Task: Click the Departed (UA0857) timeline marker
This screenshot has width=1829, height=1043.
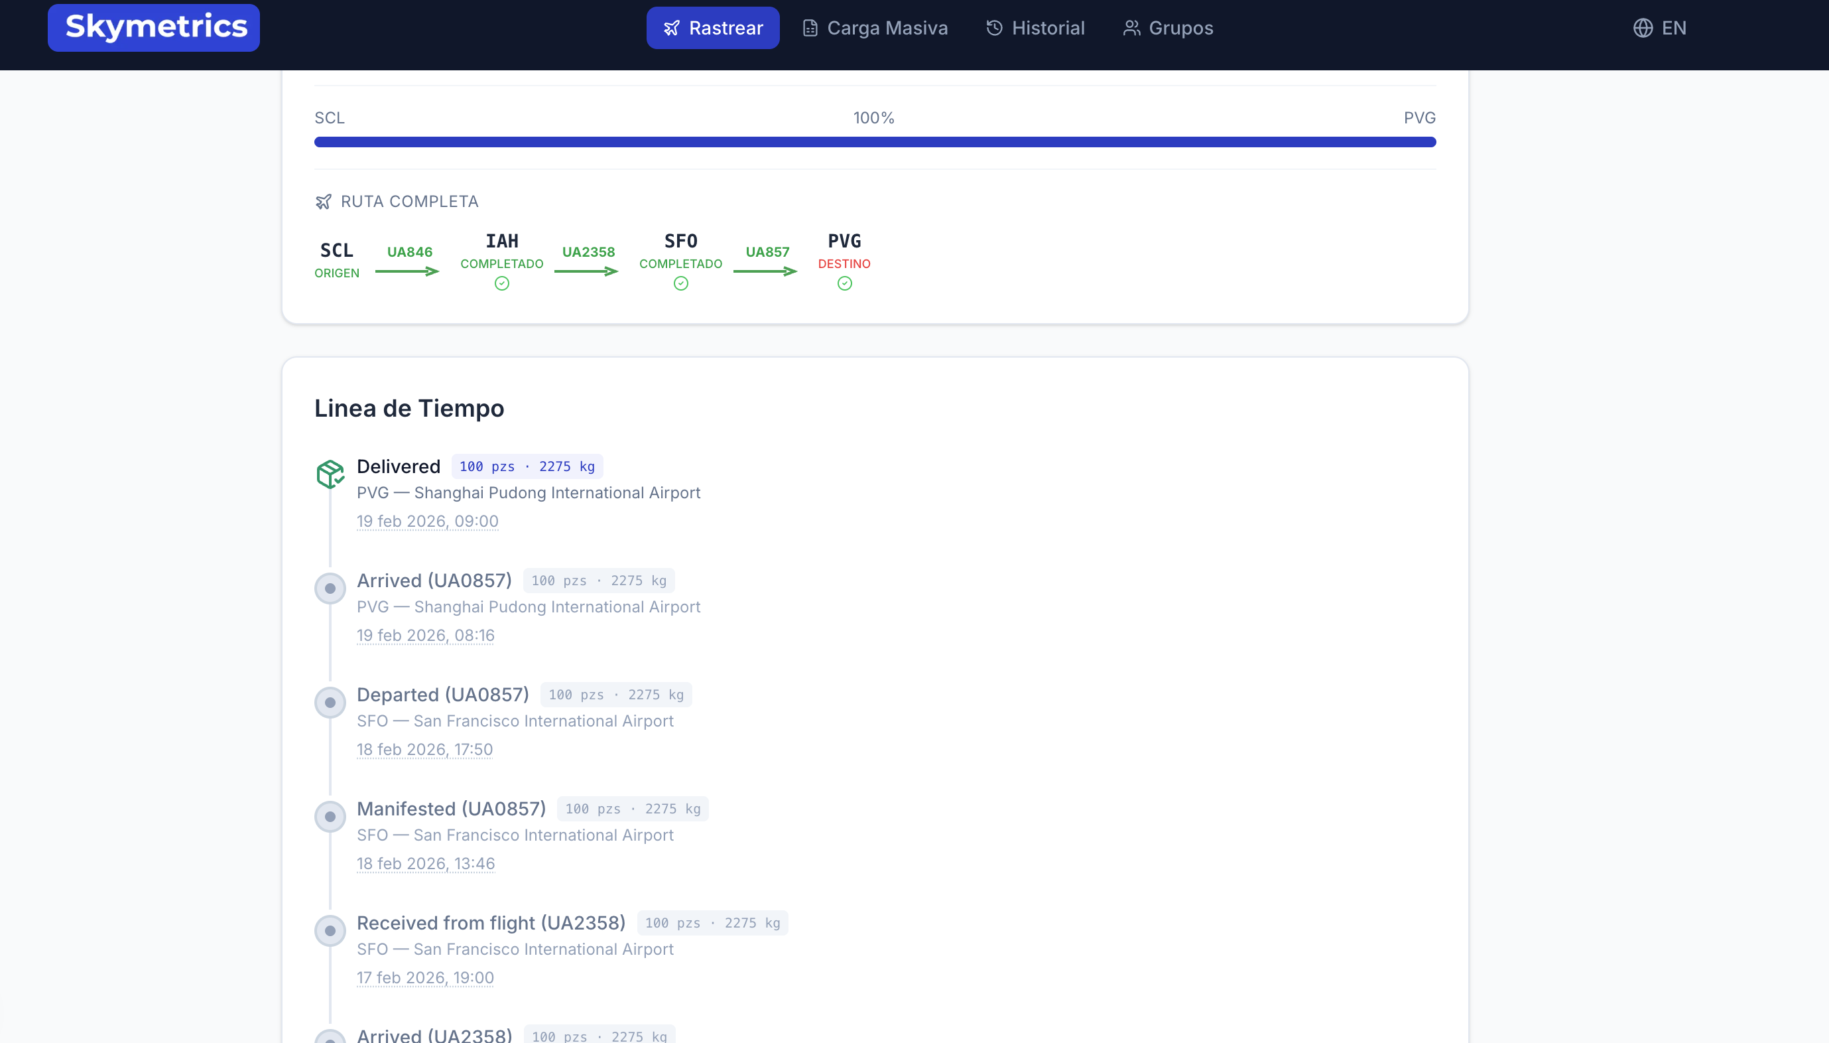Action: tap(330, 703)
